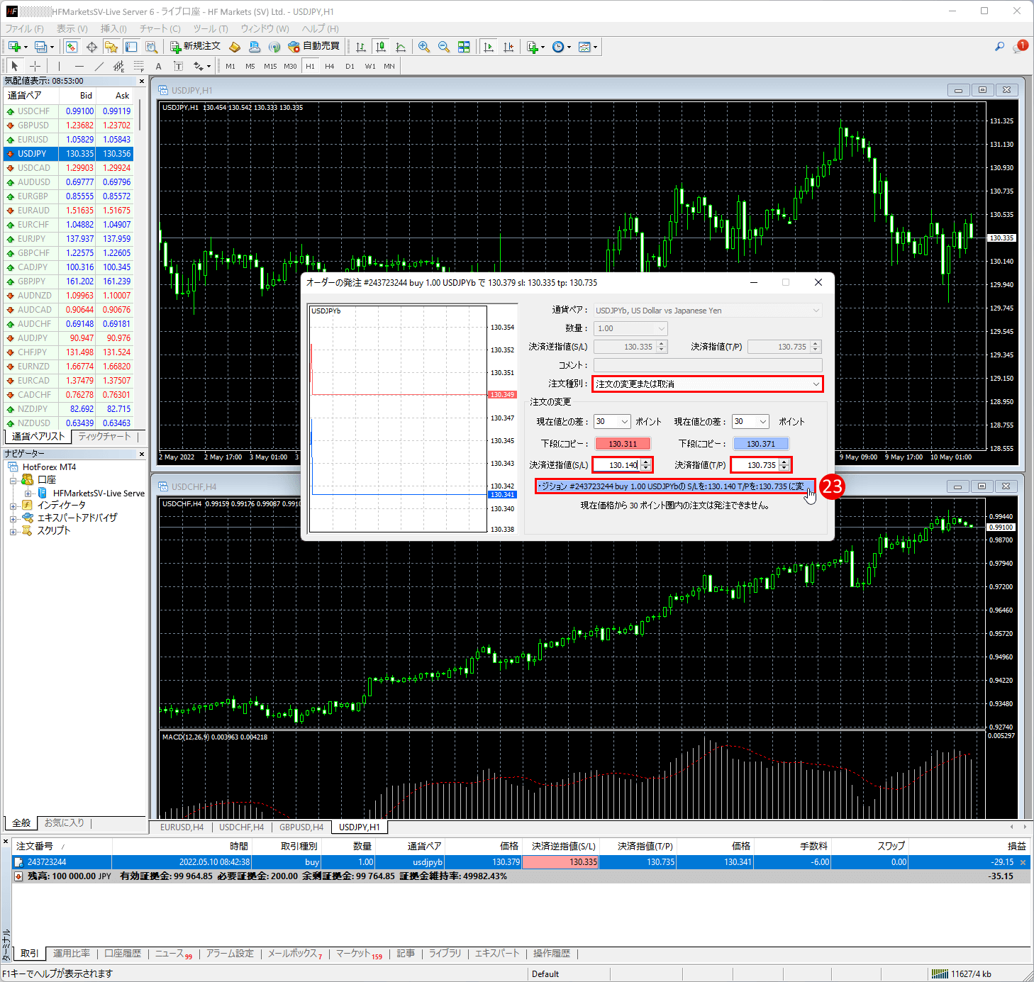Switch to the 口座履歴 terminal tab
1034x982 pixels.
pyautogui.click(x=123, y=954)
